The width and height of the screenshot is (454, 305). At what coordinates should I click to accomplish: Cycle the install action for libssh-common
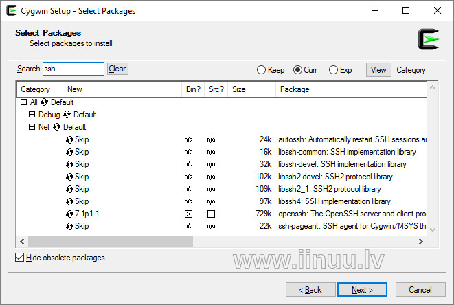tap(69, 152)
